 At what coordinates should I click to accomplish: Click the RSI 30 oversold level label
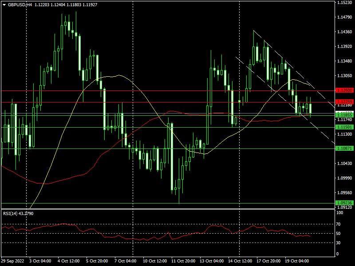click(339, 243)
